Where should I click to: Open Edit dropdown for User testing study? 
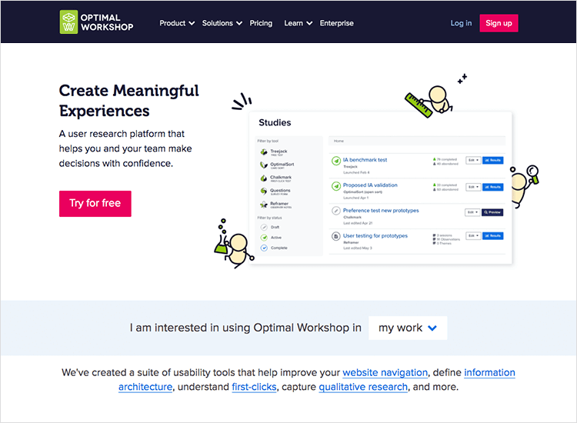point(473,236)
